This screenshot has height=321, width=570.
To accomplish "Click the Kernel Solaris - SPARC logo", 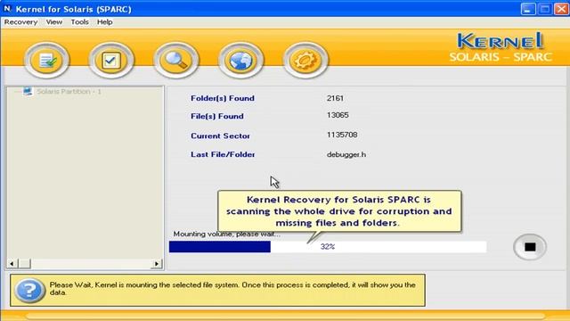I will [501, 47].
